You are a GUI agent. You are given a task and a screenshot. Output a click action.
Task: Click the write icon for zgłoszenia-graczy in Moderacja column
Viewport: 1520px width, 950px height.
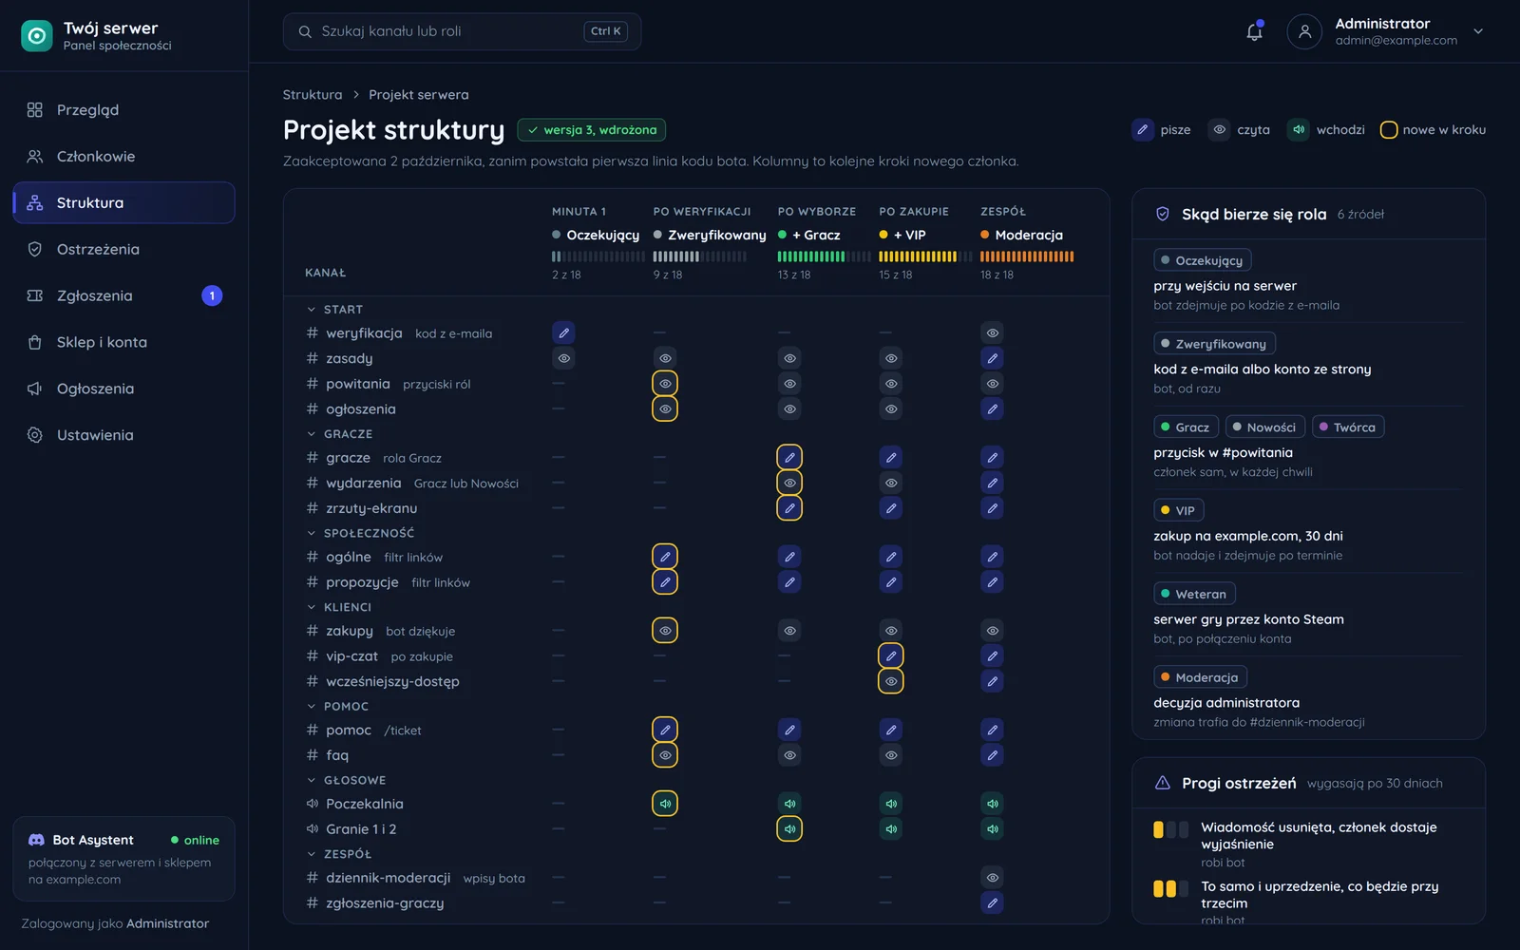[992, 903]
